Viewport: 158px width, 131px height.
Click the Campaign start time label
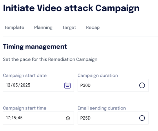25,108
